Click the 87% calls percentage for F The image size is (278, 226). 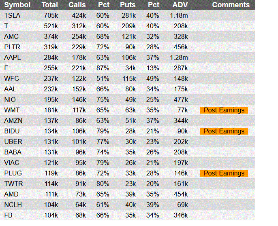103,68
